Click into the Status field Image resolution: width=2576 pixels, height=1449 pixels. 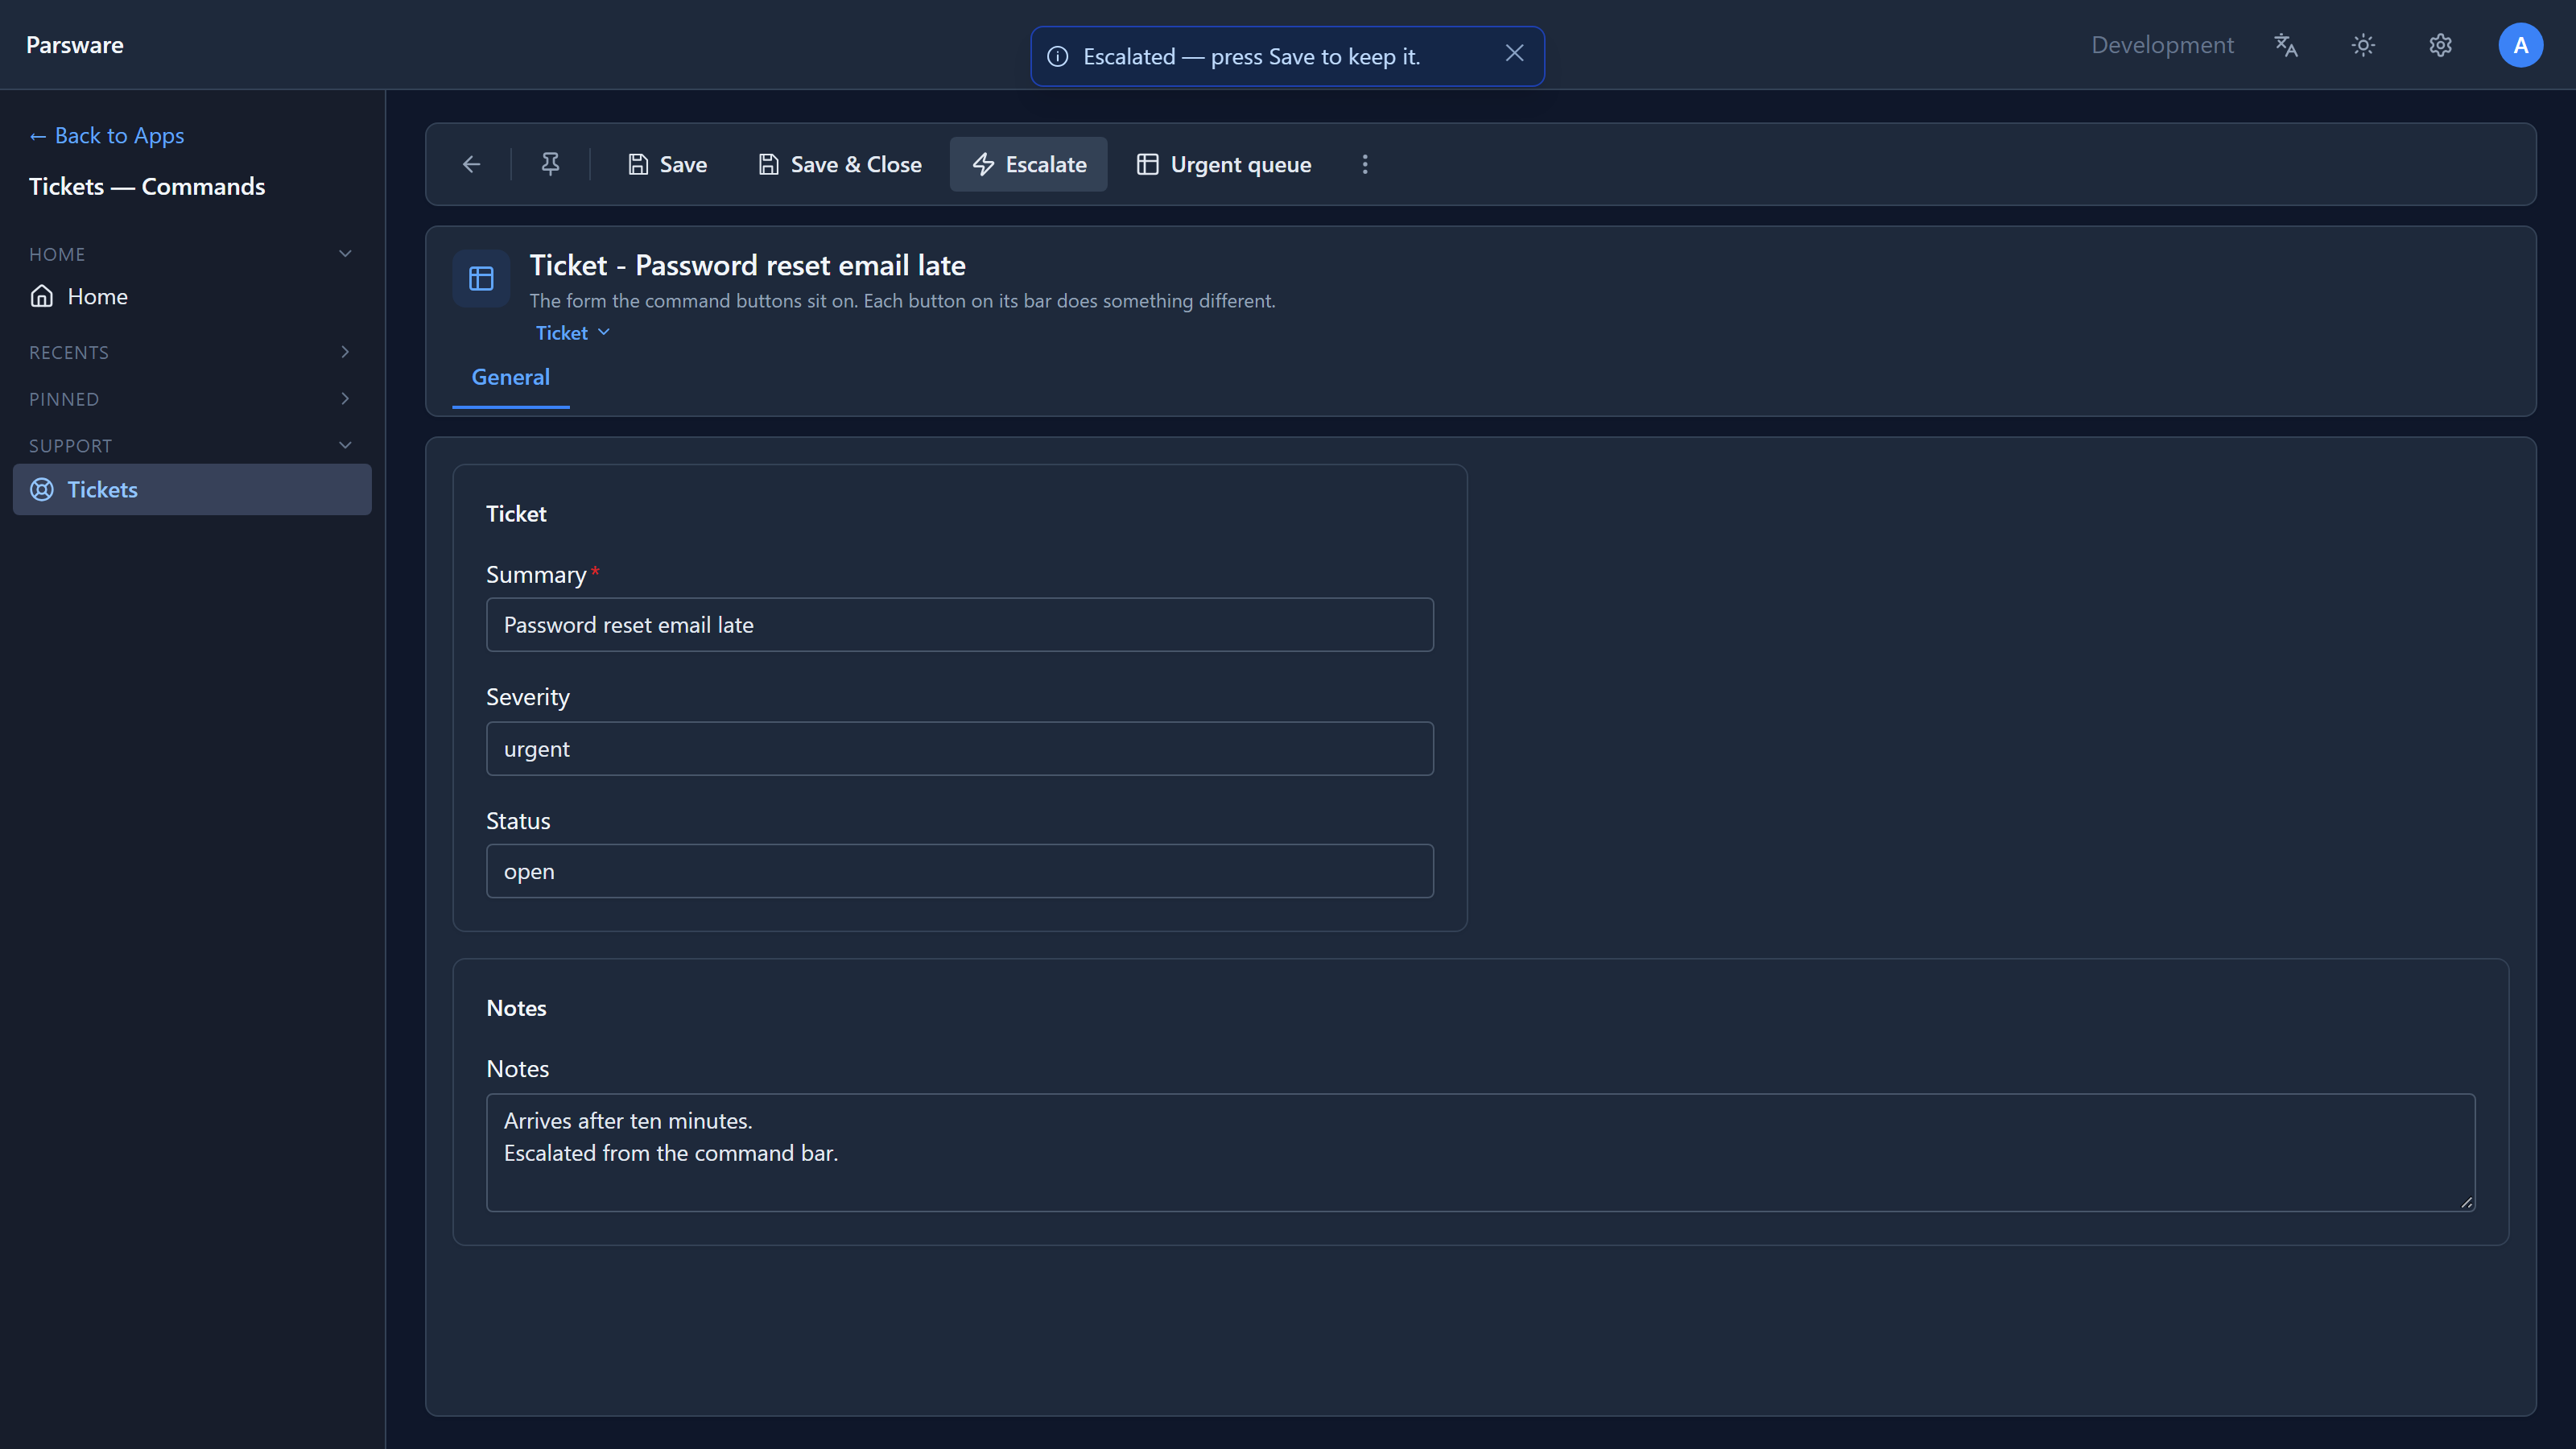pos(959,871)
